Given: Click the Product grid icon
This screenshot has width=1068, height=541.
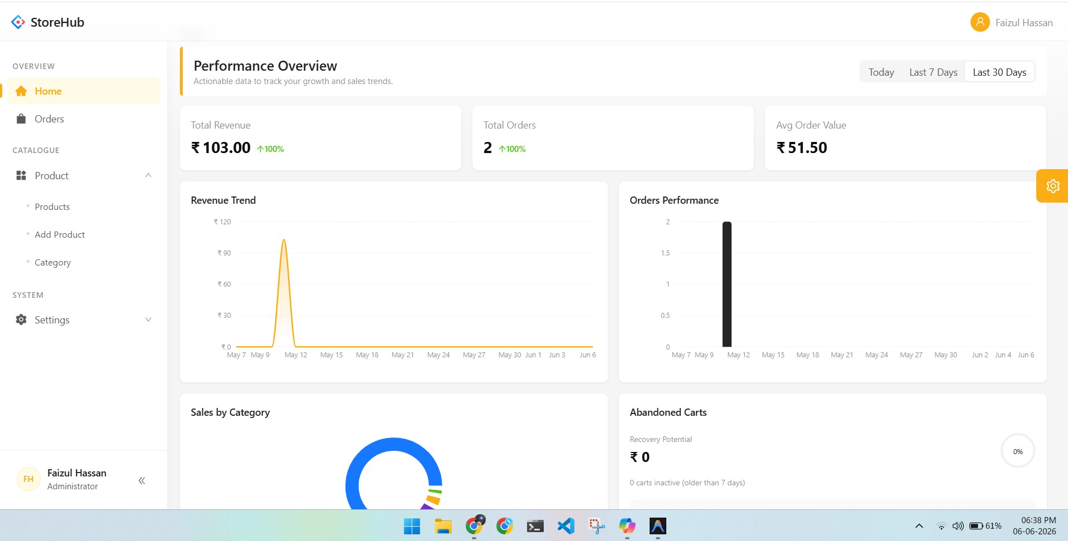Looking at the screenshot, I should point(21,175).
